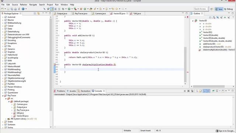Click the Debug bug icon in toolbar
236x133 pixels.
pos(63,9)
